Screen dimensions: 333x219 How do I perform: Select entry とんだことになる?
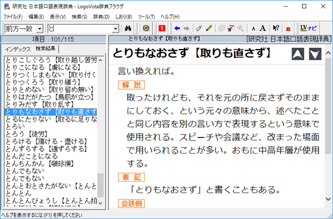[51, 157]
